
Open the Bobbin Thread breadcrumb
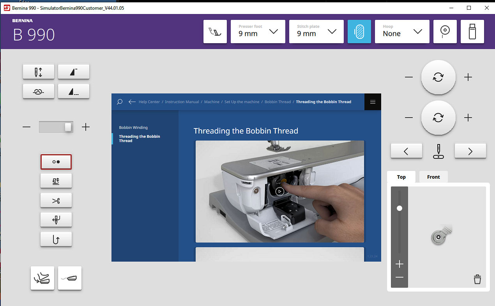(278, 102)
